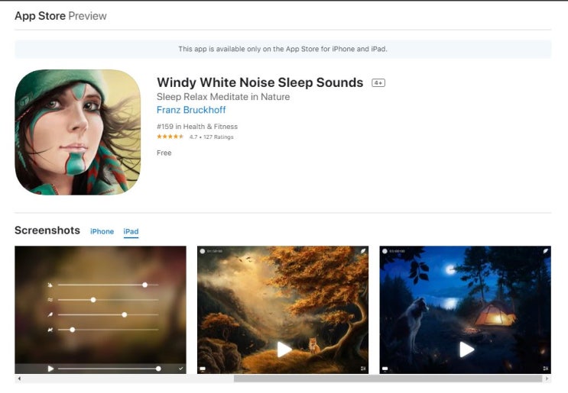Click the leaf icon on the night camp scene
568x393 pixels.
(545, 251)
